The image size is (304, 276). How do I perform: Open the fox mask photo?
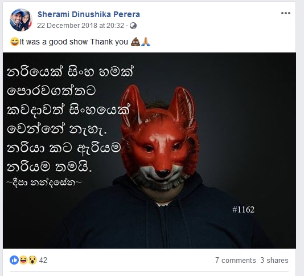149,151
